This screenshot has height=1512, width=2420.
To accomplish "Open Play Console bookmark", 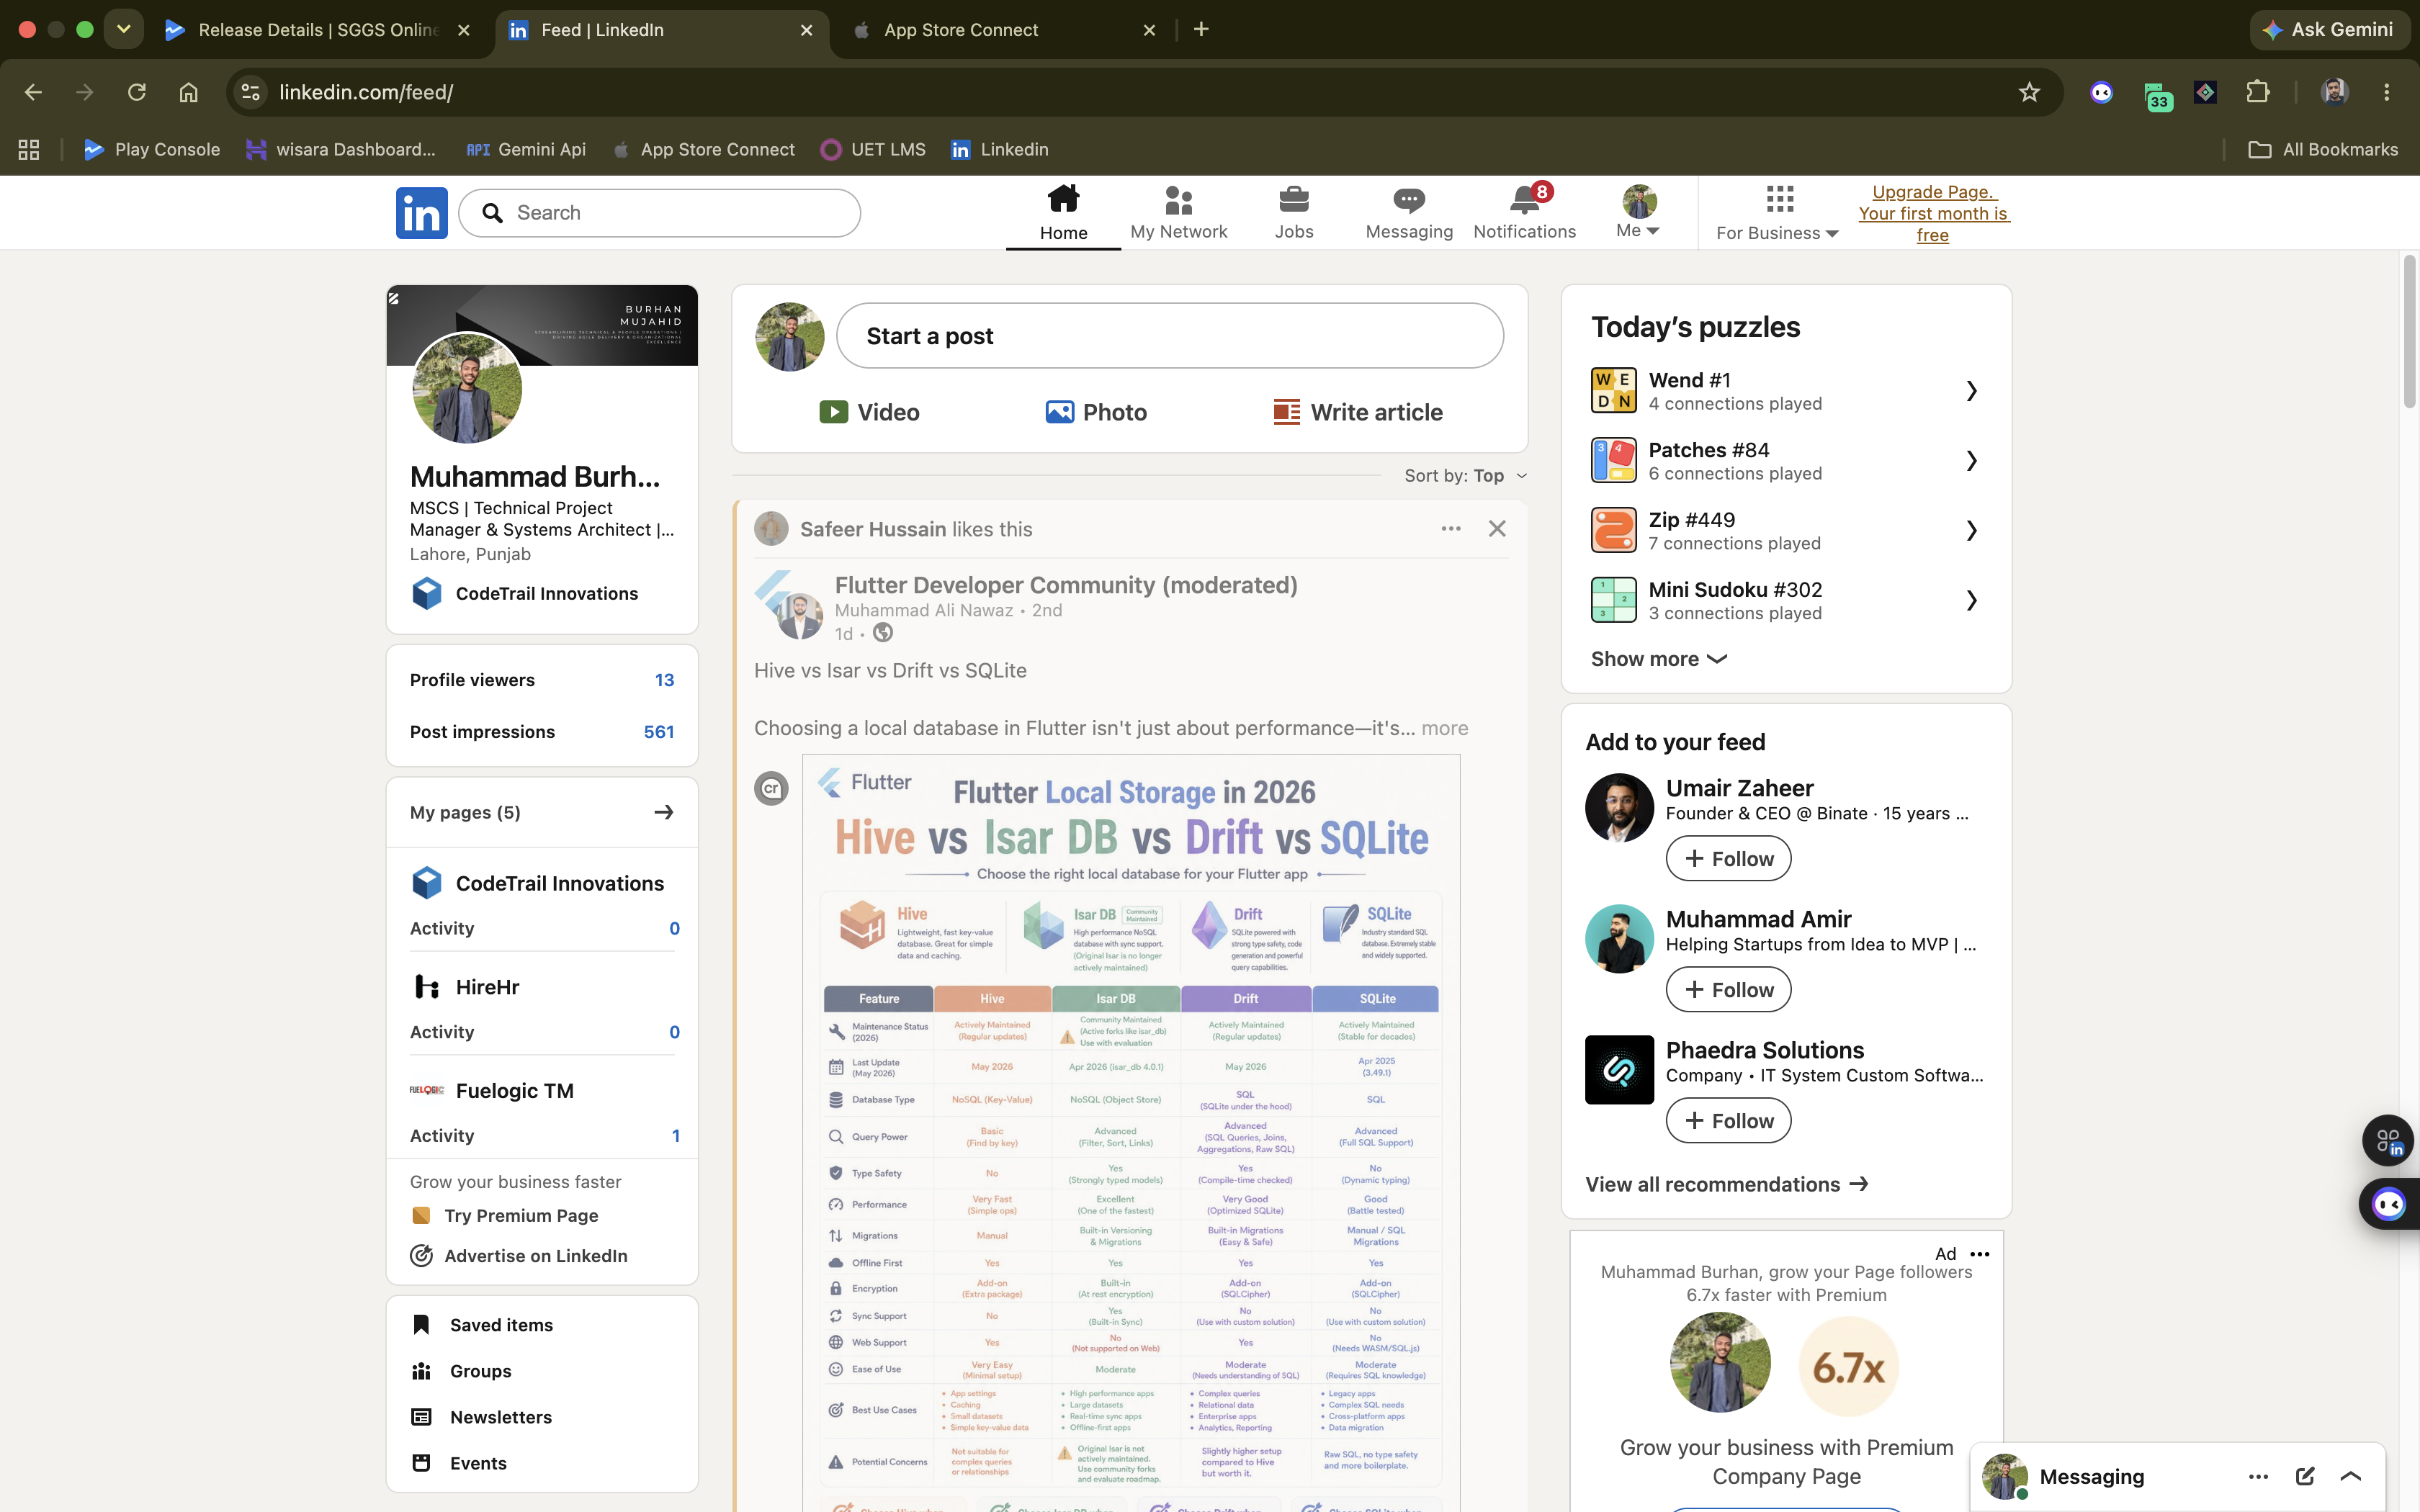I will tap(152, 150).
